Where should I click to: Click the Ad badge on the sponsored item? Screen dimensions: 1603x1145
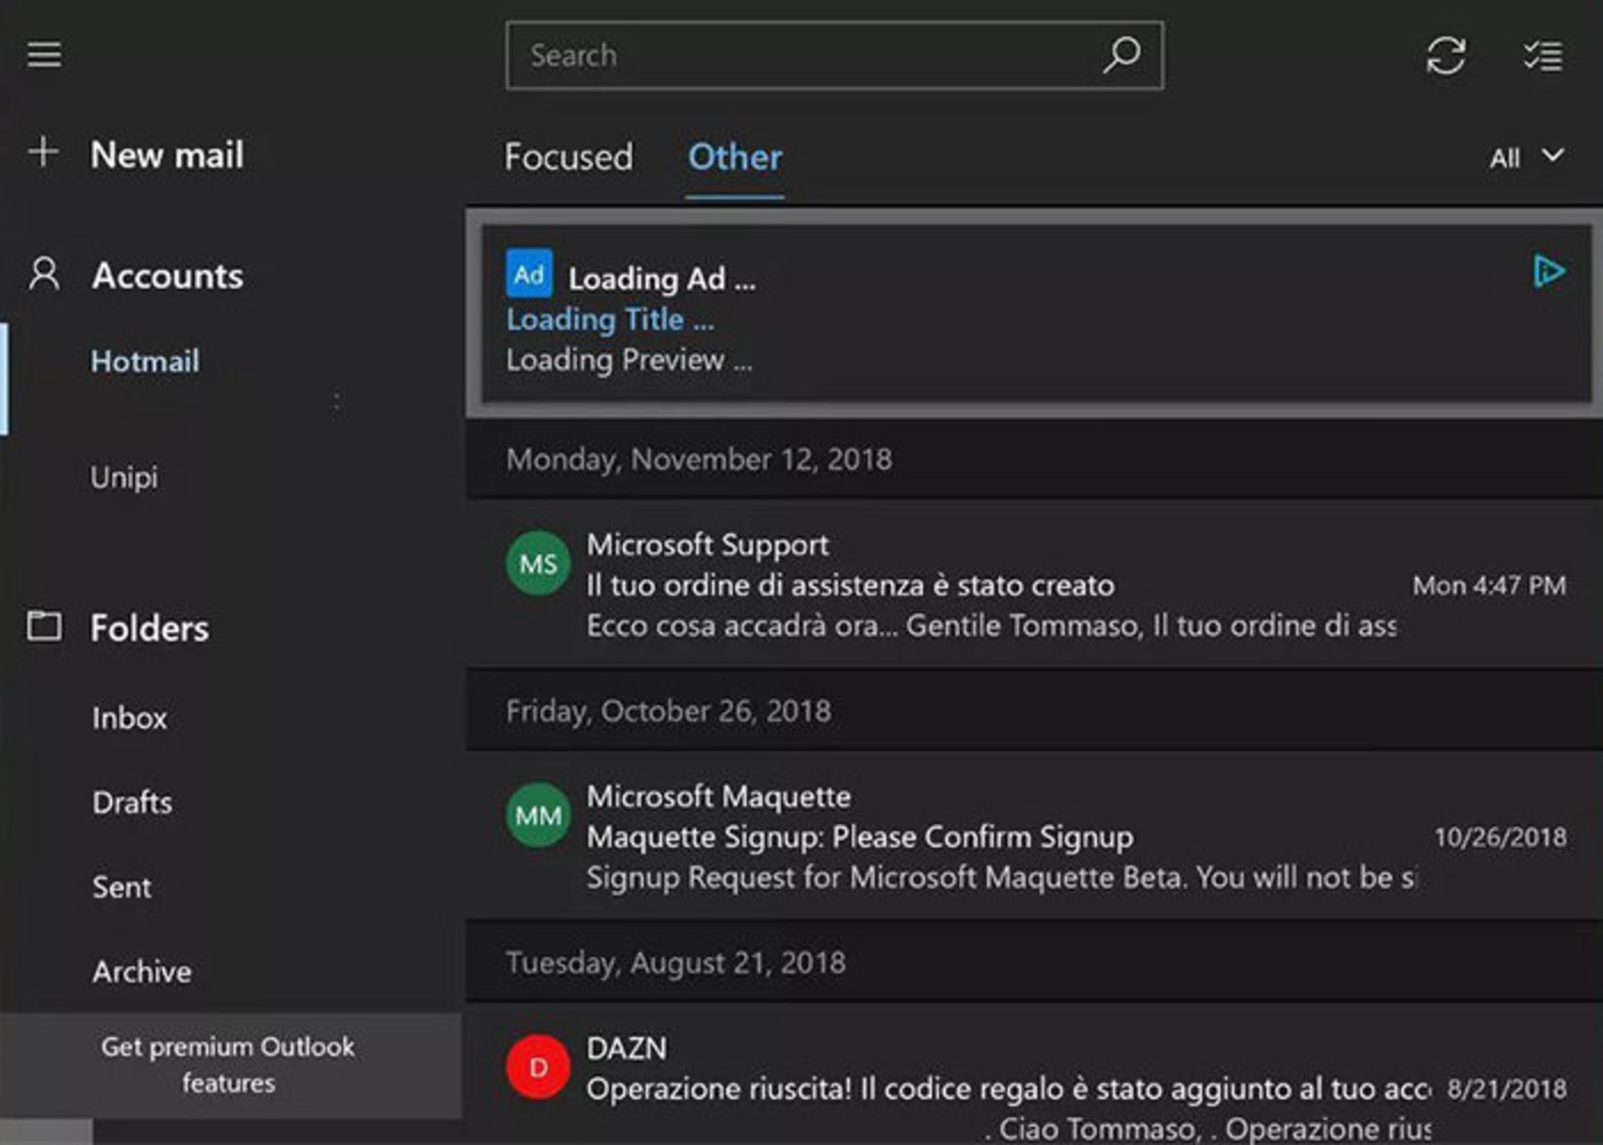[529, 274]
